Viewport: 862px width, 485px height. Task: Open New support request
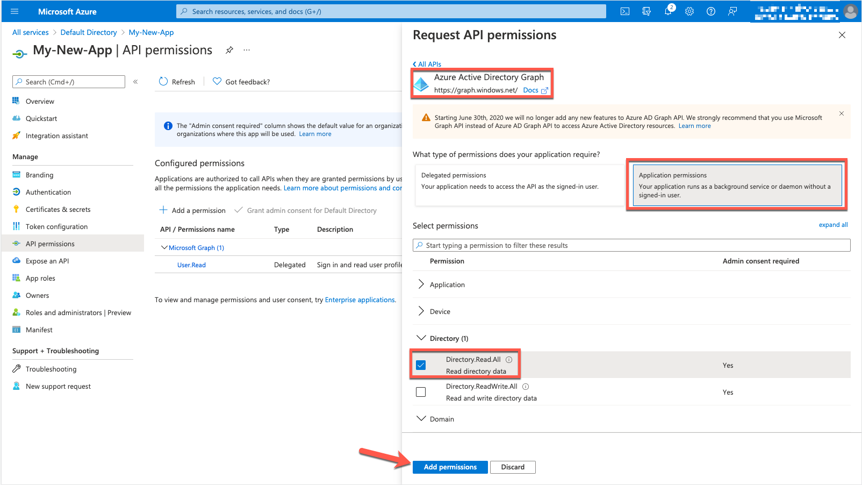click(58, 386)
